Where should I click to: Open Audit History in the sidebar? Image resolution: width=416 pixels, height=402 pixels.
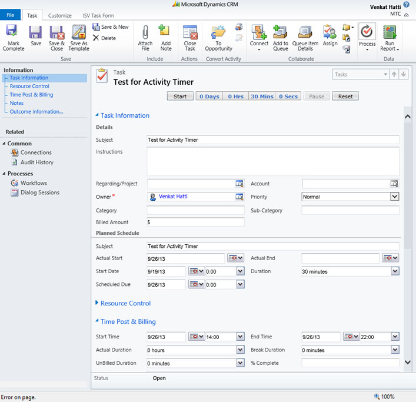coord(36,162)
